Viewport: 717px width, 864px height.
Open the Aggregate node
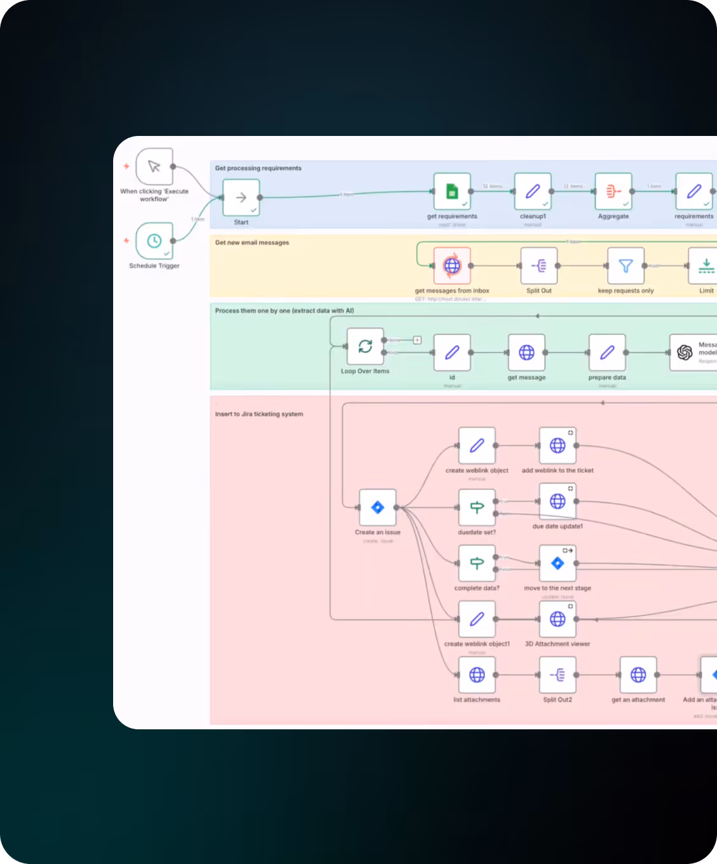pyautogui.click(x=613, y=191)
